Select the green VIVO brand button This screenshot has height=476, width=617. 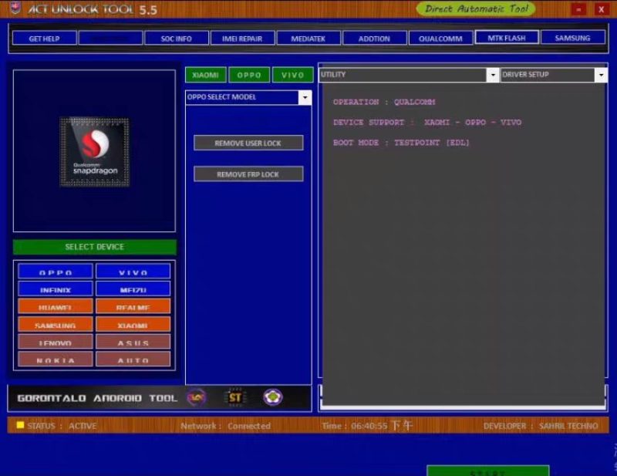293,75
